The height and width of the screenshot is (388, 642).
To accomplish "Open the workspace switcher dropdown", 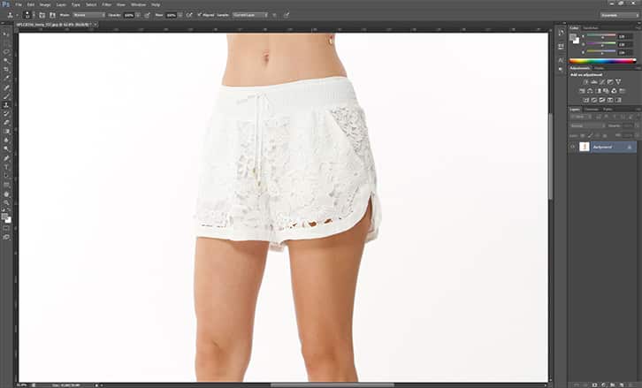I will point(619,15).
